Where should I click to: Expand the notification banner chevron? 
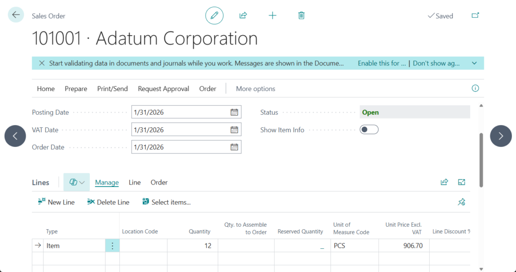point(474,63)
